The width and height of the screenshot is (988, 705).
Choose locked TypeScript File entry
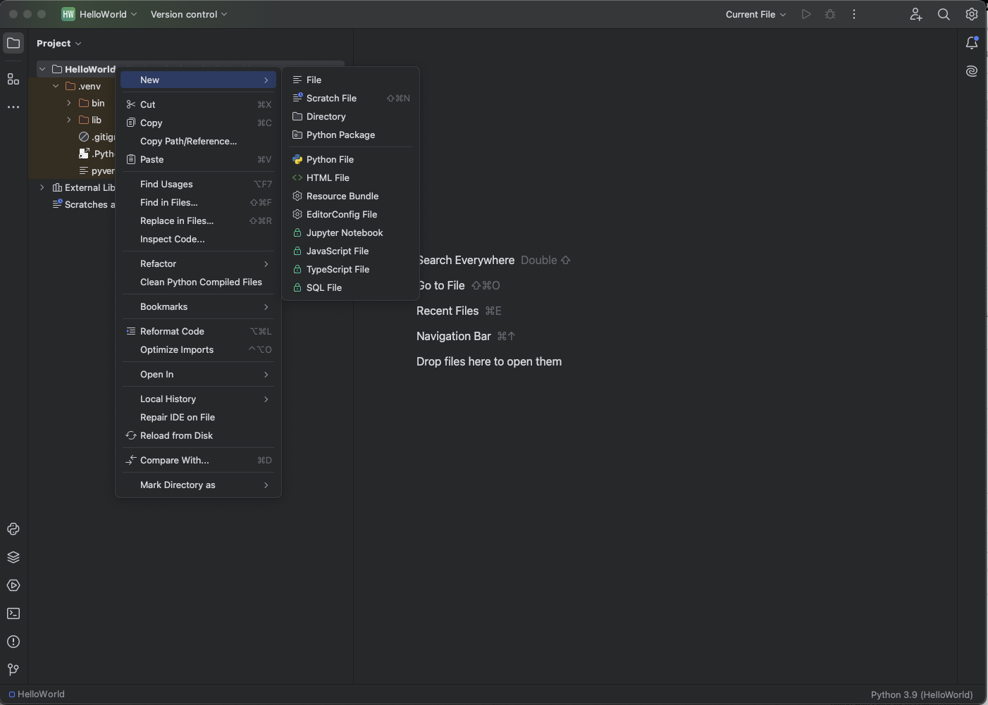tap(350, 269)
